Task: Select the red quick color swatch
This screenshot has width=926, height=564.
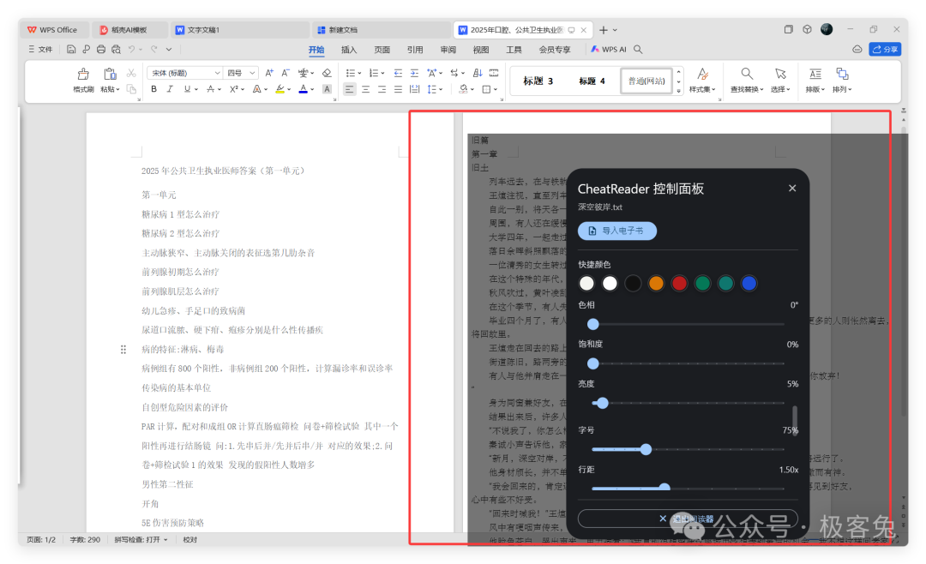Action: (679, 284)
